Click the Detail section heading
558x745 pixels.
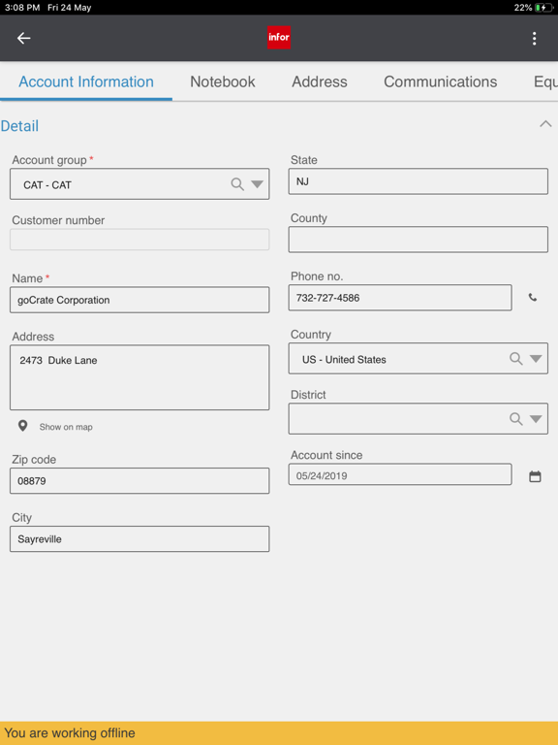(19, 126)
